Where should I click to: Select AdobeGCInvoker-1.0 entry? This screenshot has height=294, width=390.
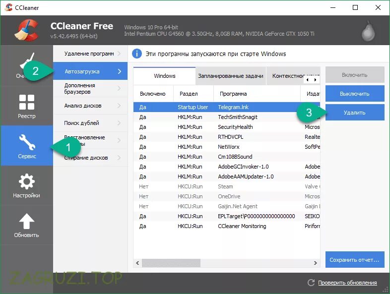tap(227, 167)
